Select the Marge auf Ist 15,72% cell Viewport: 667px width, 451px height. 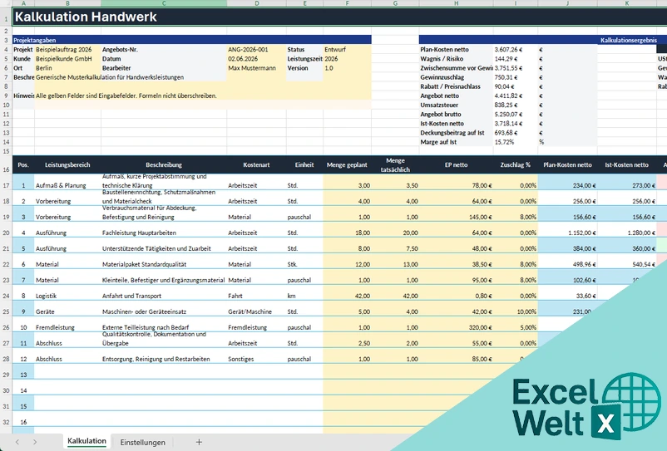[x=515, y=142]
